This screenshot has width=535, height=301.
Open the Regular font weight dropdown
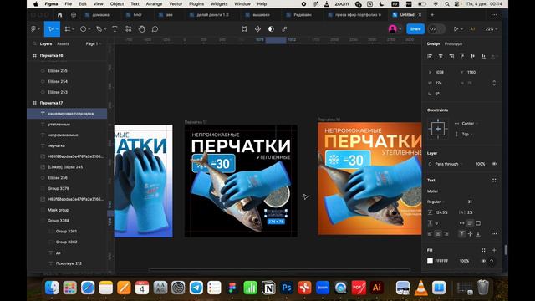(436, 202)
